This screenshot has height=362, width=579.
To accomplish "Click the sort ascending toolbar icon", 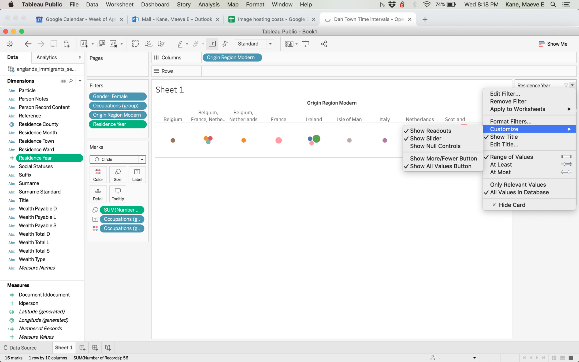I will tap(149, 44).
